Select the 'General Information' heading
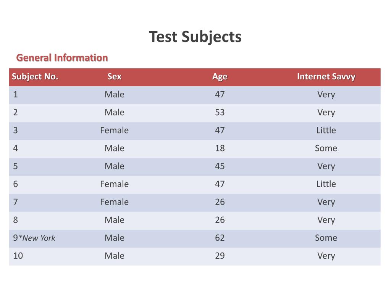391x293 pixels. [x=62, y=58]
